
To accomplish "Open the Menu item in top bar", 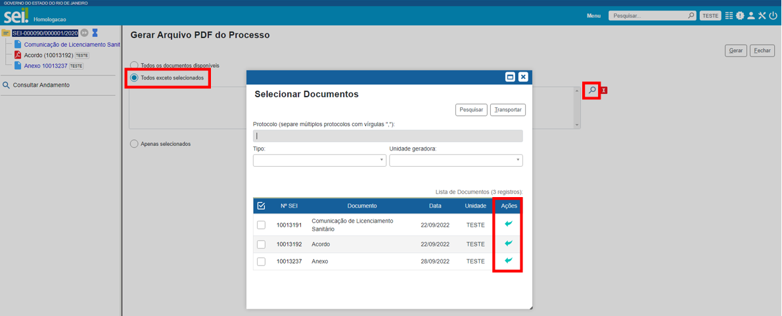I will coord(593,16).
